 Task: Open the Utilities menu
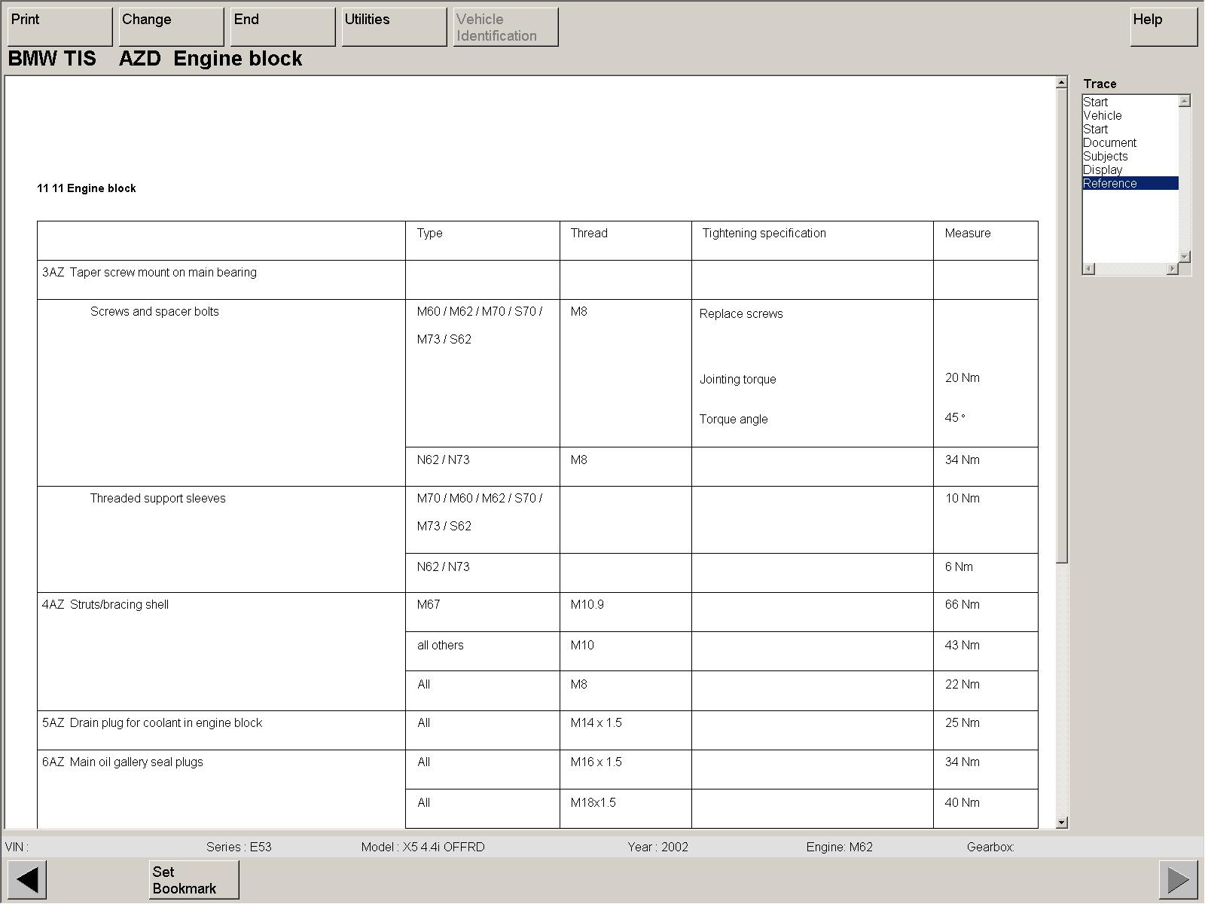(x=394, y=27)
